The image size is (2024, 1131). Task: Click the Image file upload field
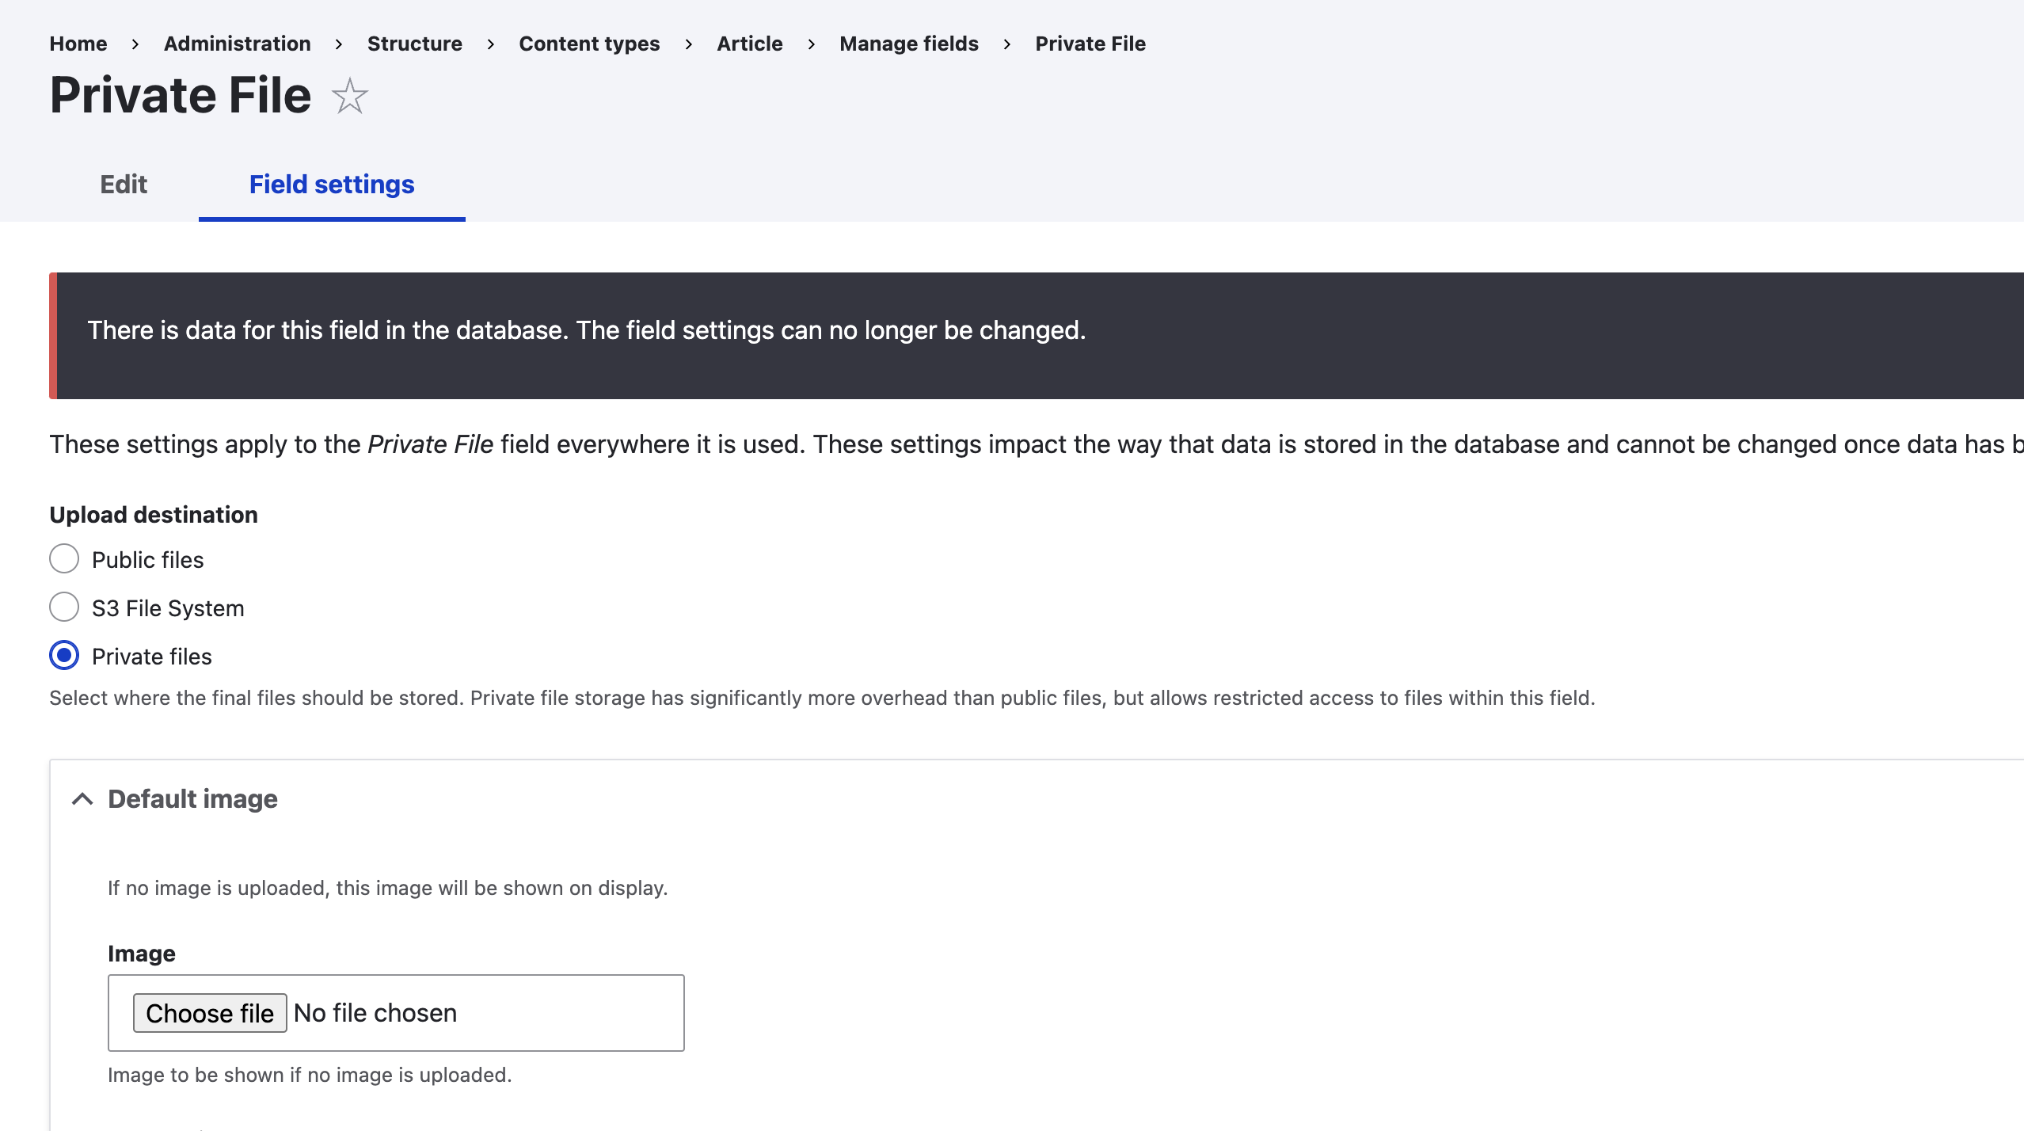coord(396,1012)
